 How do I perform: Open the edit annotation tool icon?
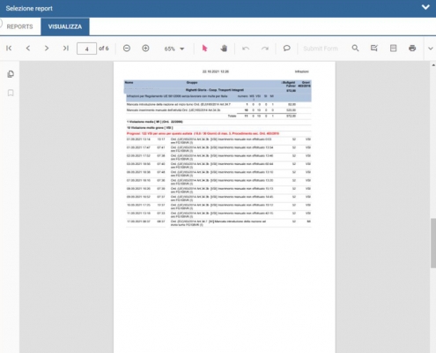coord(374,49)
